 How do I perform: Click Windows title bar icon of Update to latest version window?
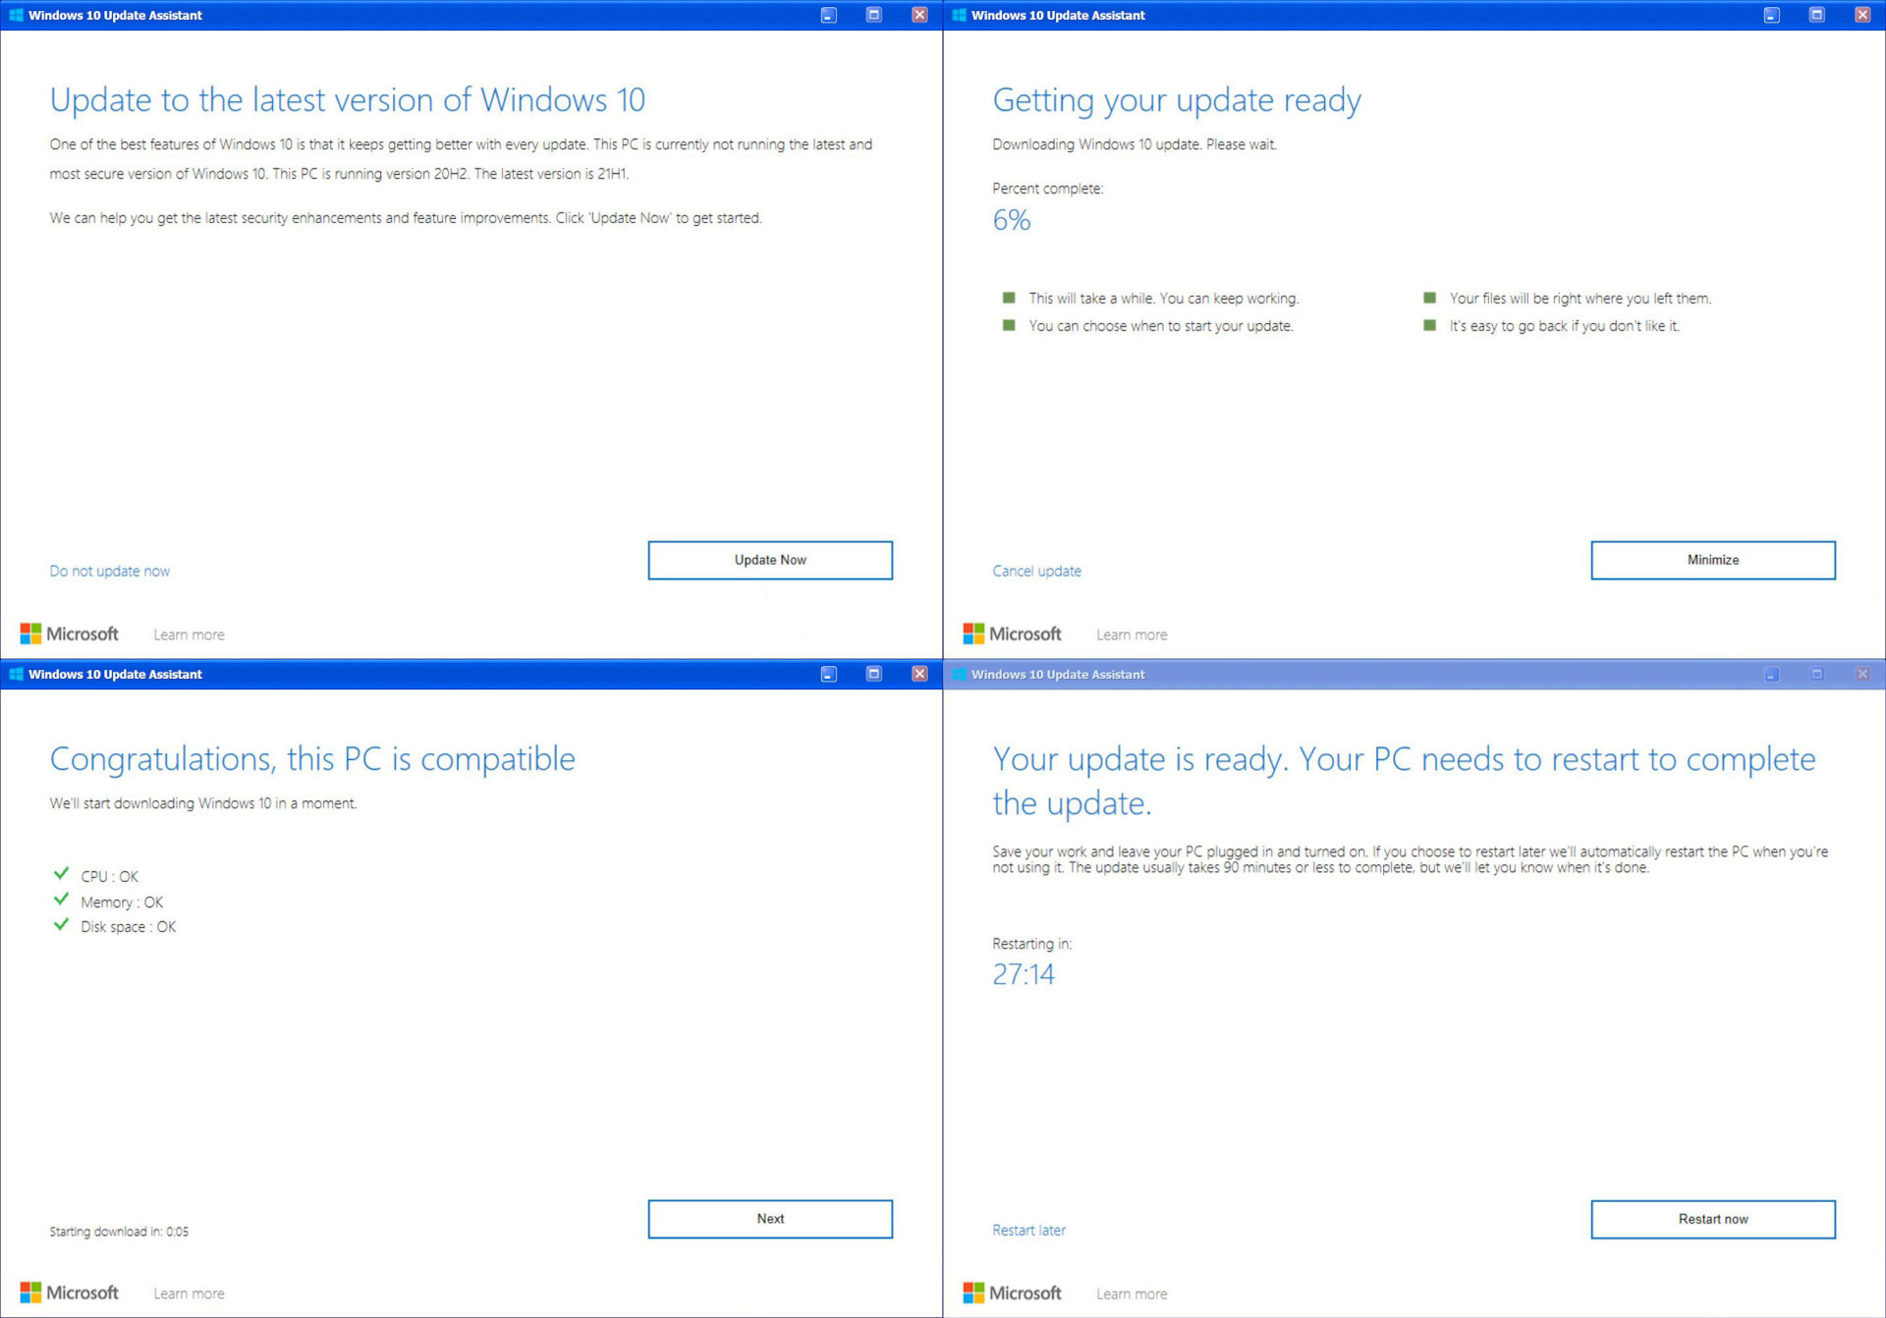click(x=16, y=15)
